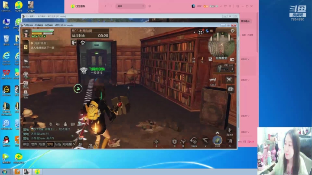Viewport: 312px width, 175px height.
Task: Switch chat to the 综合 tab
Action: (26, 144)
